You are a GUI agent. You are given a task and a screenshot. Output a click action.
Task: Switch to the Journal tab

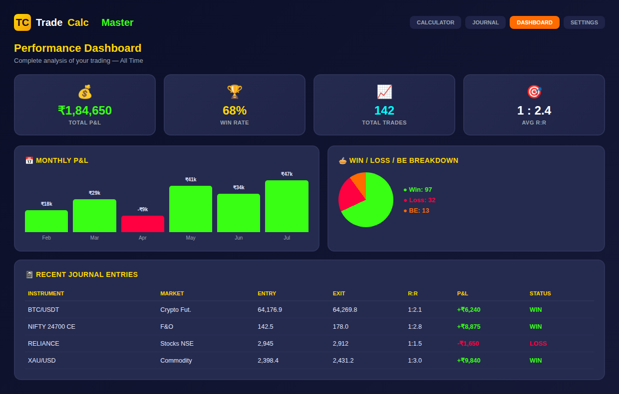click(485, 22)
